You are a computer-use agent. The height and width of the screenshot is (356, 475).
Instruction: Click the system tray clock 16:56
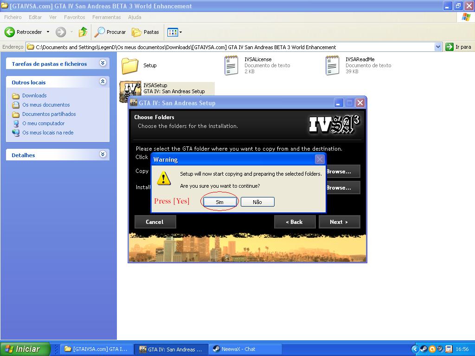462,350
